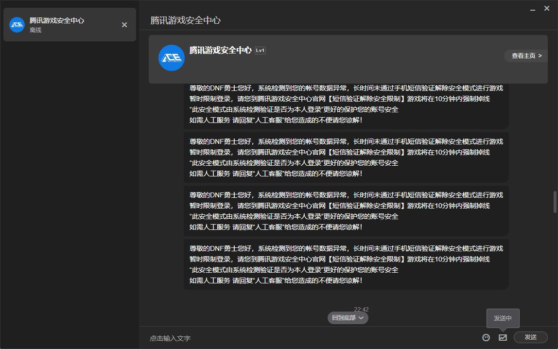558x349 pixels.
Task: Click the chat scrollbar thumb
Action: tap(555, 202)
